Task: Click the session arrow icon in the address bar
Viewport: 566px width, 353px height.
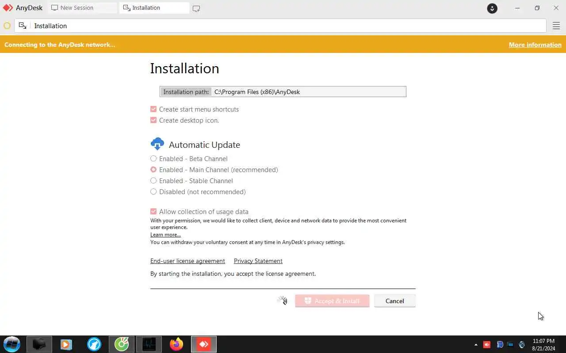Action: point(23,26)
